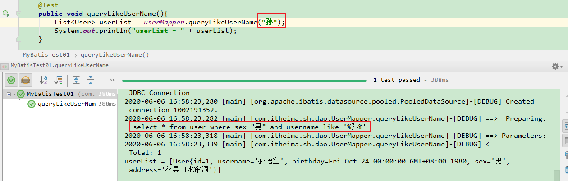Click the select * from user SQL line
Screen dimensions: 568x181
pos(250,127)
